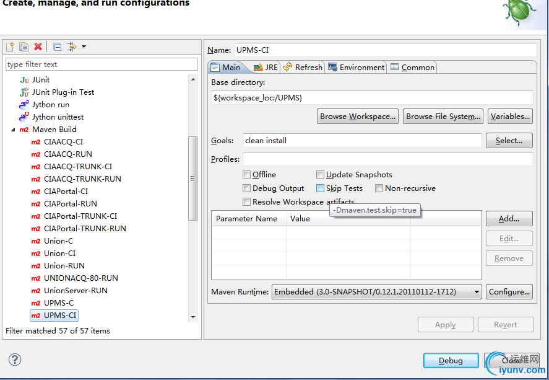This screenshot has width=549, height=380.
Task: Click Add parameter button
Action: 509,219
